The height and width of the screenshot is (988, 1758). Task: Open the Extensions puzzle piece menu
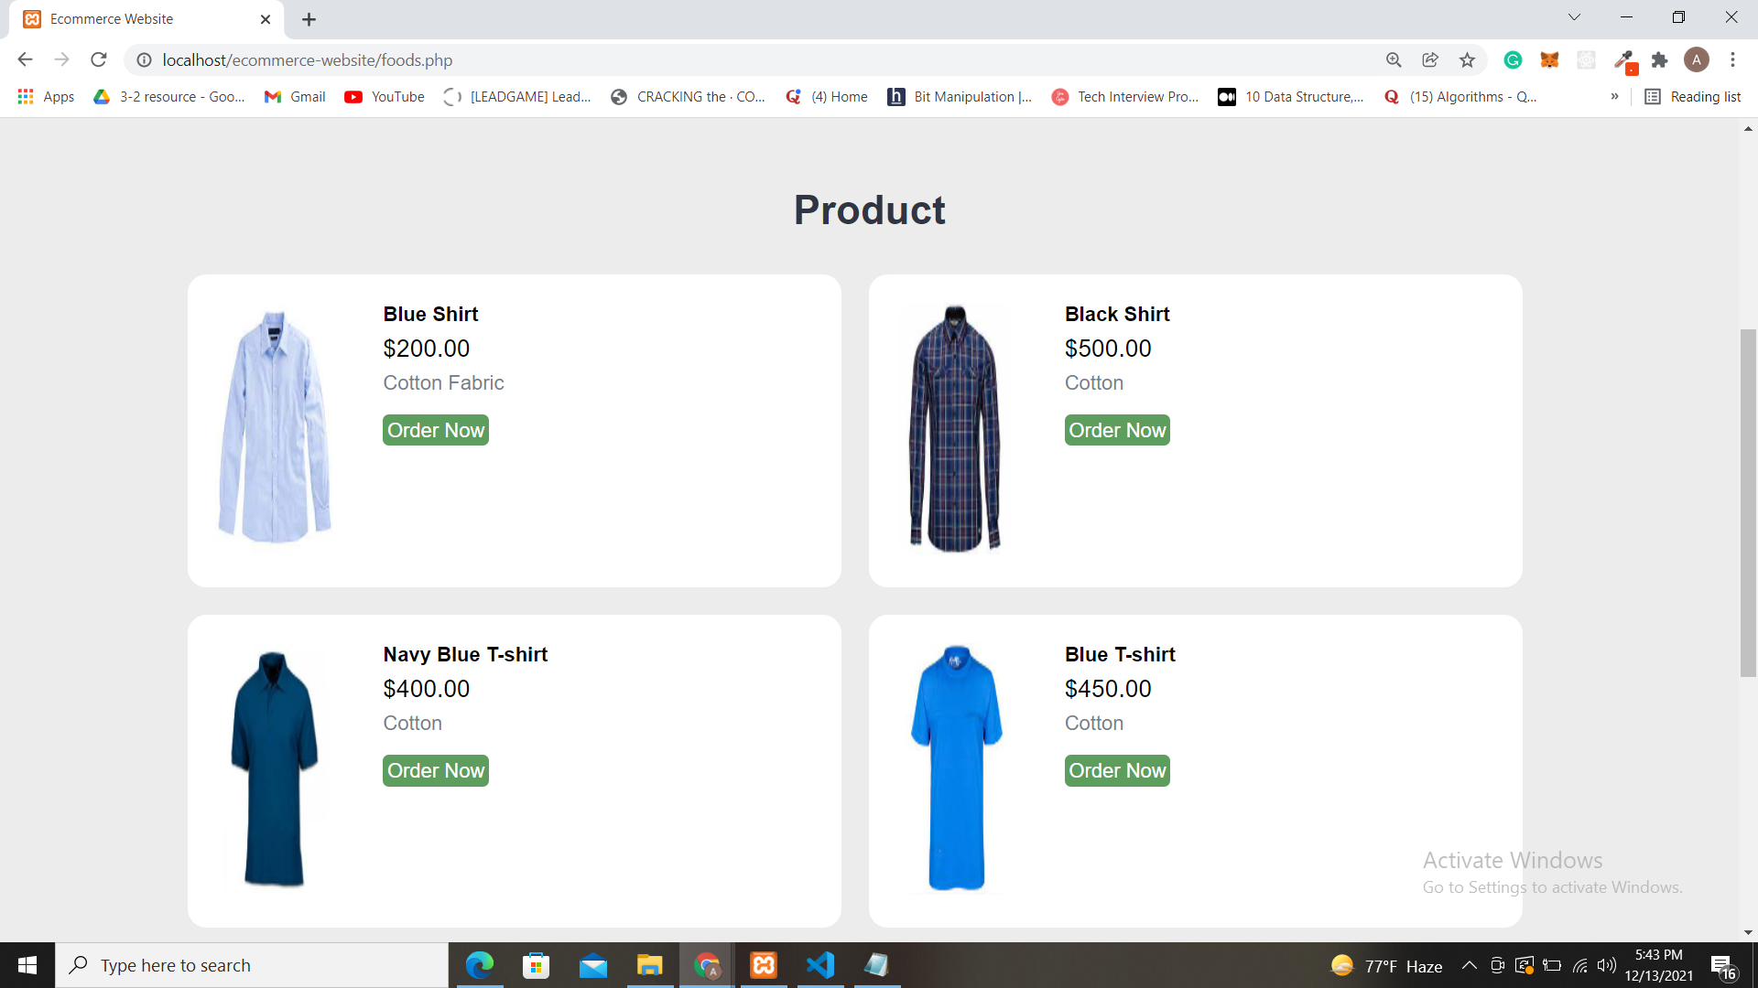coord(1659,60)
